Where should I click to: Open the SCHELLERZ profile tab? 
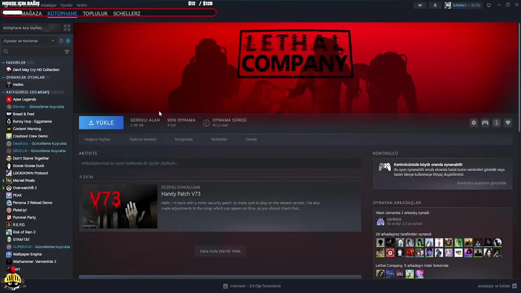coord(127,13)
